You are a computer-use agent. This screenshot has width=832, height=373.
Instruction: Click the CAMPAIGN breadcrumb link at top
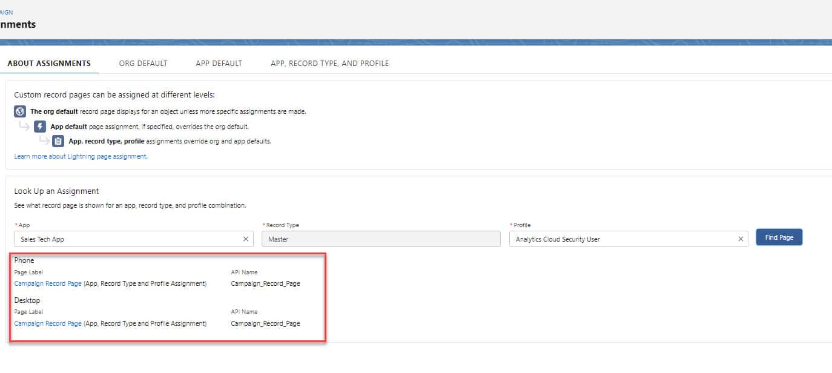[x=7, y=12]
